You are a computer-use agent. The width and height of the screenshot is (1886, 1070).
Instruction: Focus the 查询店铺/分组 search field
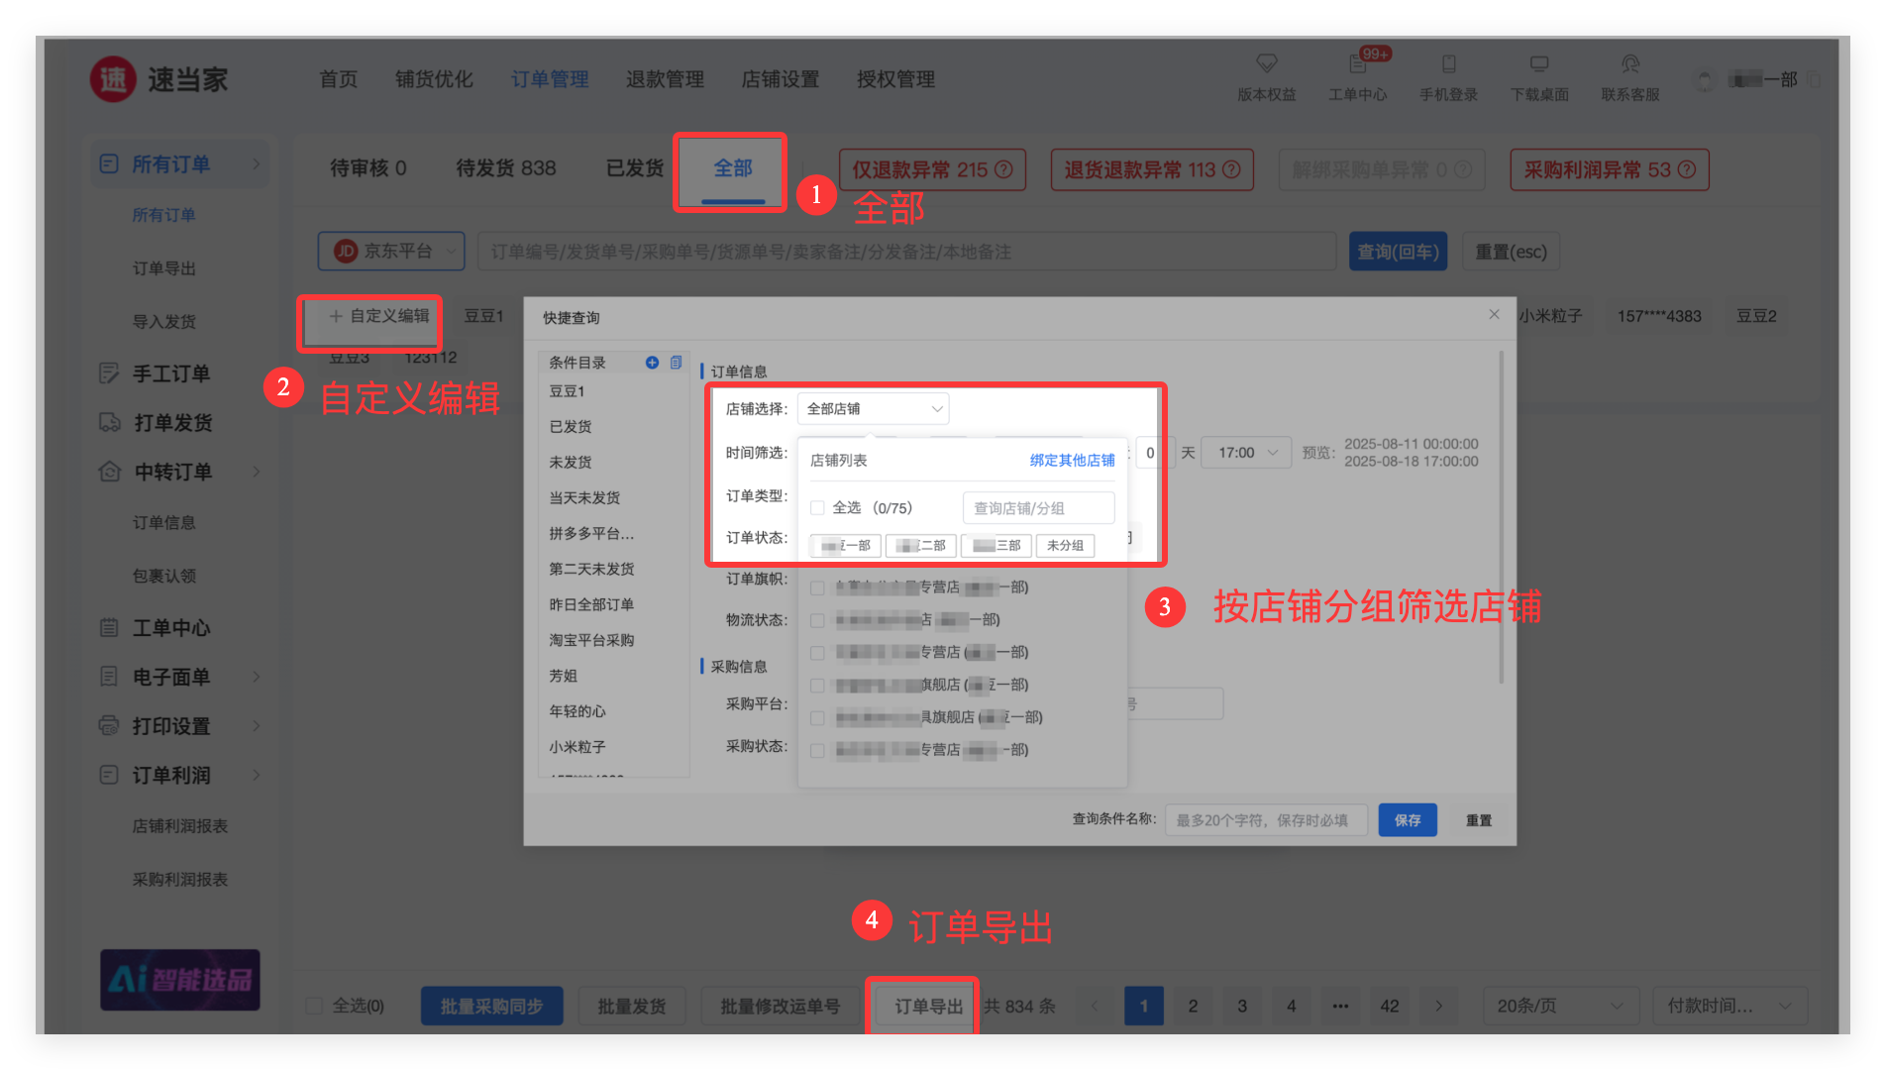pos(1038,508)
